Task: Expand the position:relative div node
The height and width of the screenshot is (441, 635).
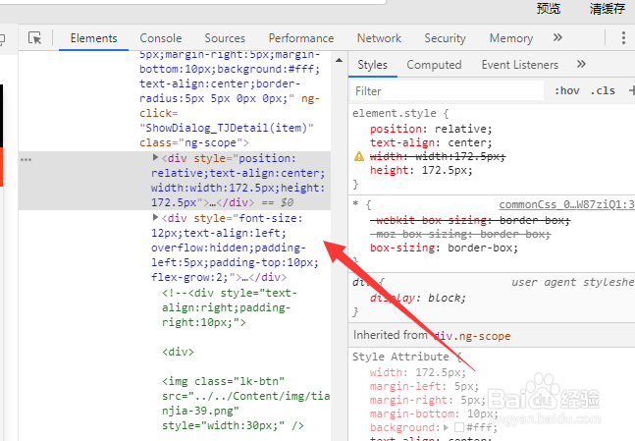Action: [155, 157]
